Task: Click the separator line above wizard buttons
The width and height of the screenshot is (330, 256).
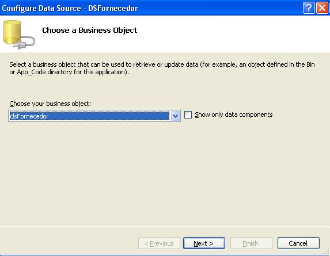Action: [165, 226]
